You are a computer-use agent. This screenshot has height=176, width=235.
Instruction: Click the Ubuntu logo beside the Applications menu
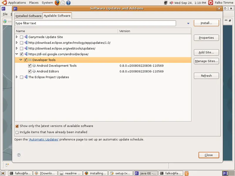click(x=4, y=3)
